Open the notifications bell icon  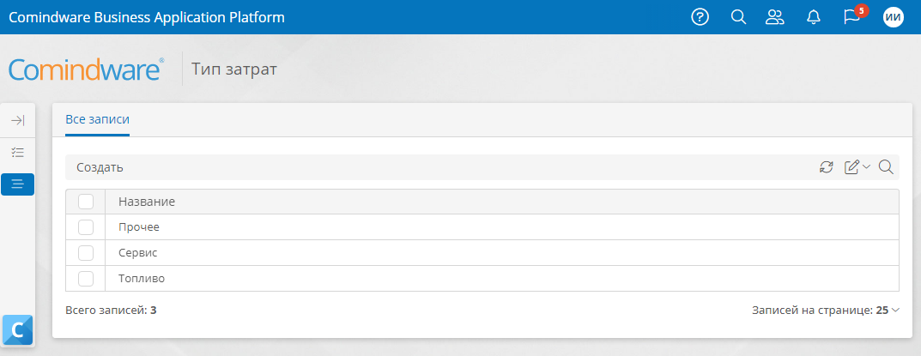pyautogui.click(x=814, y=18)
